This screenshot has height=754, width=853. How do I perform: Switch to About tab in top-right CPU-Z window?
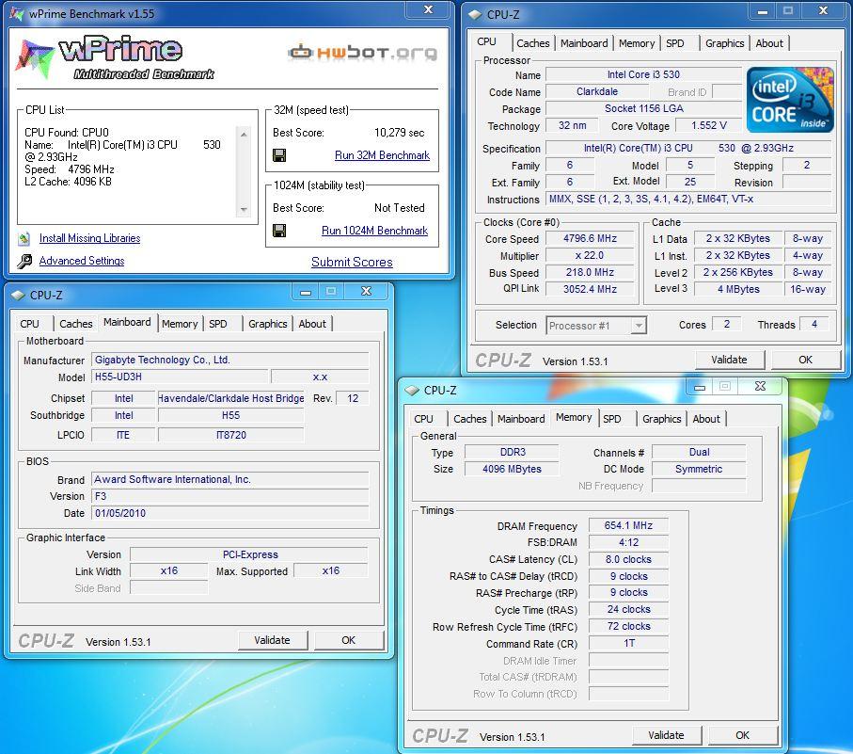(769, 43)
